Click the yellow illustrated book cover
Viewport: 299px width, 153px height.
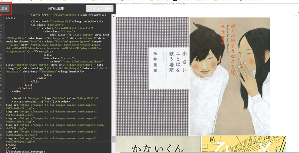[x=244, y=144]
